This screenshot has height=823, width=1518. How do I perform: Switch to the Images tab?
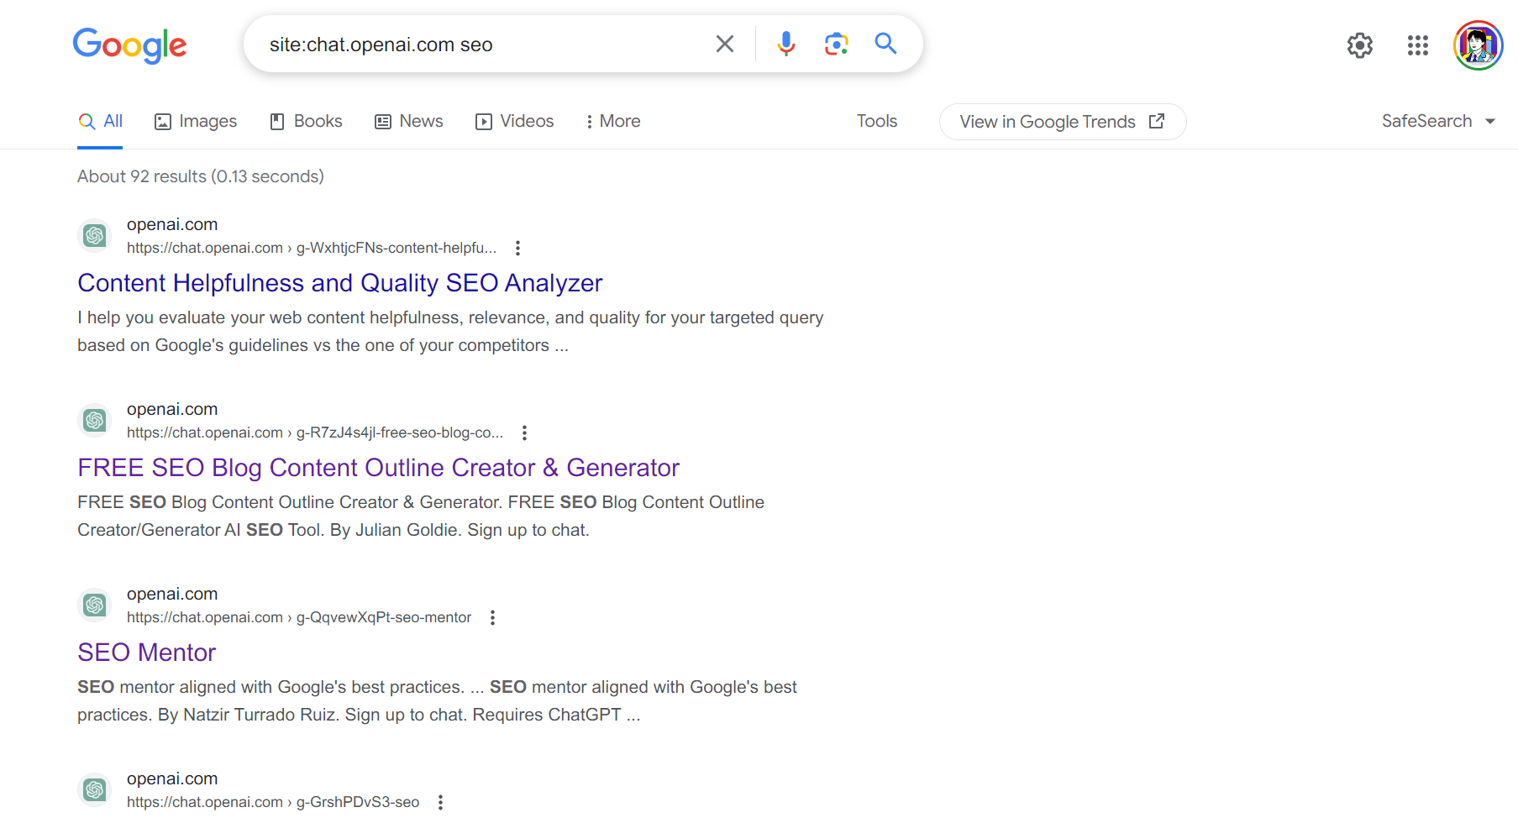pyautogui.click(x=196, y=121)
